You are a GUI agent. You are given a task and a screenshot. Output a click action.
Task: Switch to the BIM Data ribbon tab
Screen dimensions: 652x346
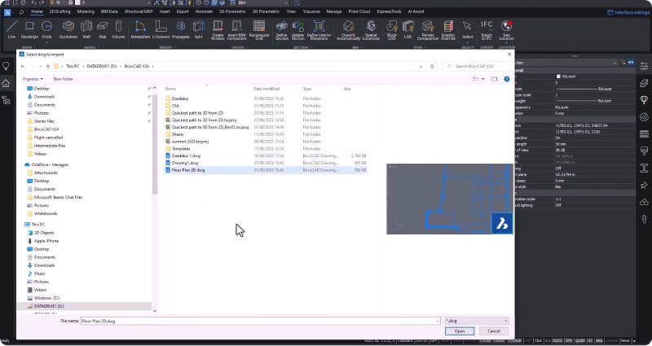pos(109,11)
